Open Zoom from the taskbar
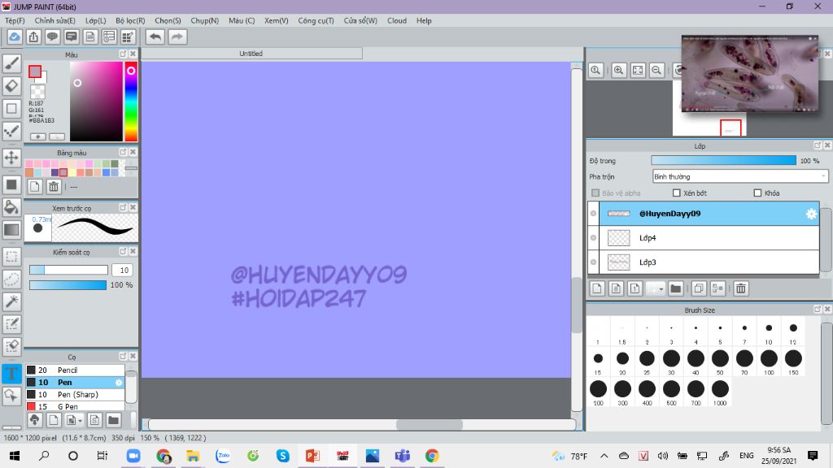Viewport: 833px width, 468px height. 133,456
